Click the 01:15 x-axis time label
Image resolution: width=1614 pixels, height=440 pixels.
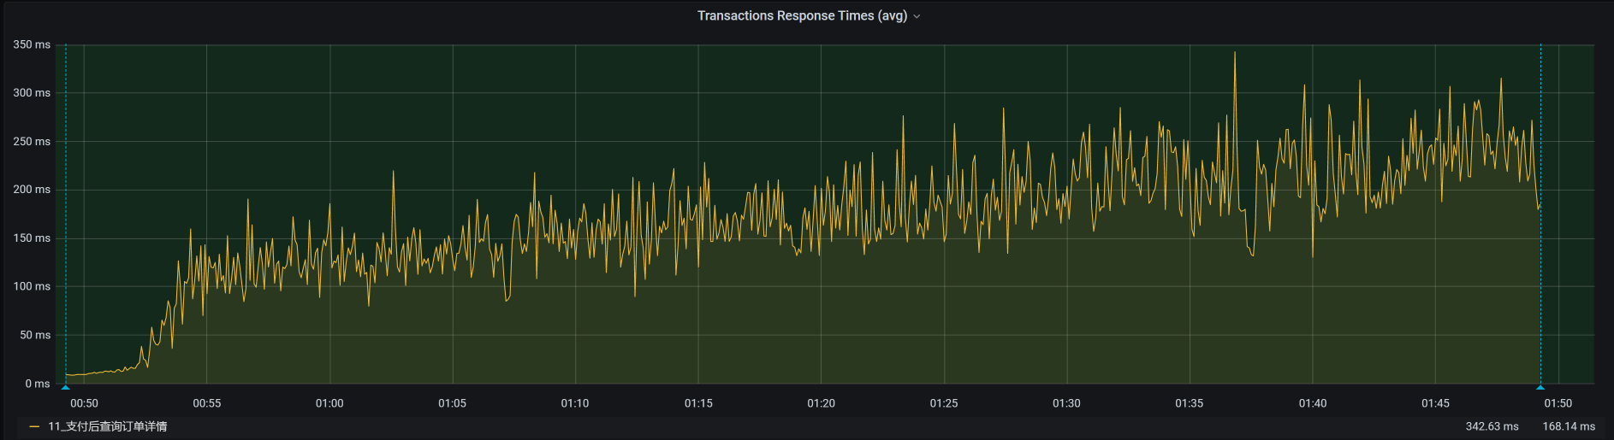click(x=698, y=403)
